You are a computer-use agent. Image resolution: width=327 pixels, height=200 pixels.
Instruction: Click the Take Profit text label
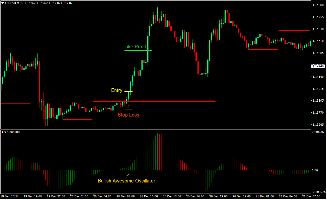click(x=134, y=47)
